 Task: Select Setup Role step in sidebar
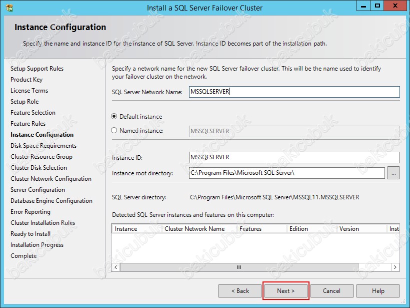(x=24, y=102)
